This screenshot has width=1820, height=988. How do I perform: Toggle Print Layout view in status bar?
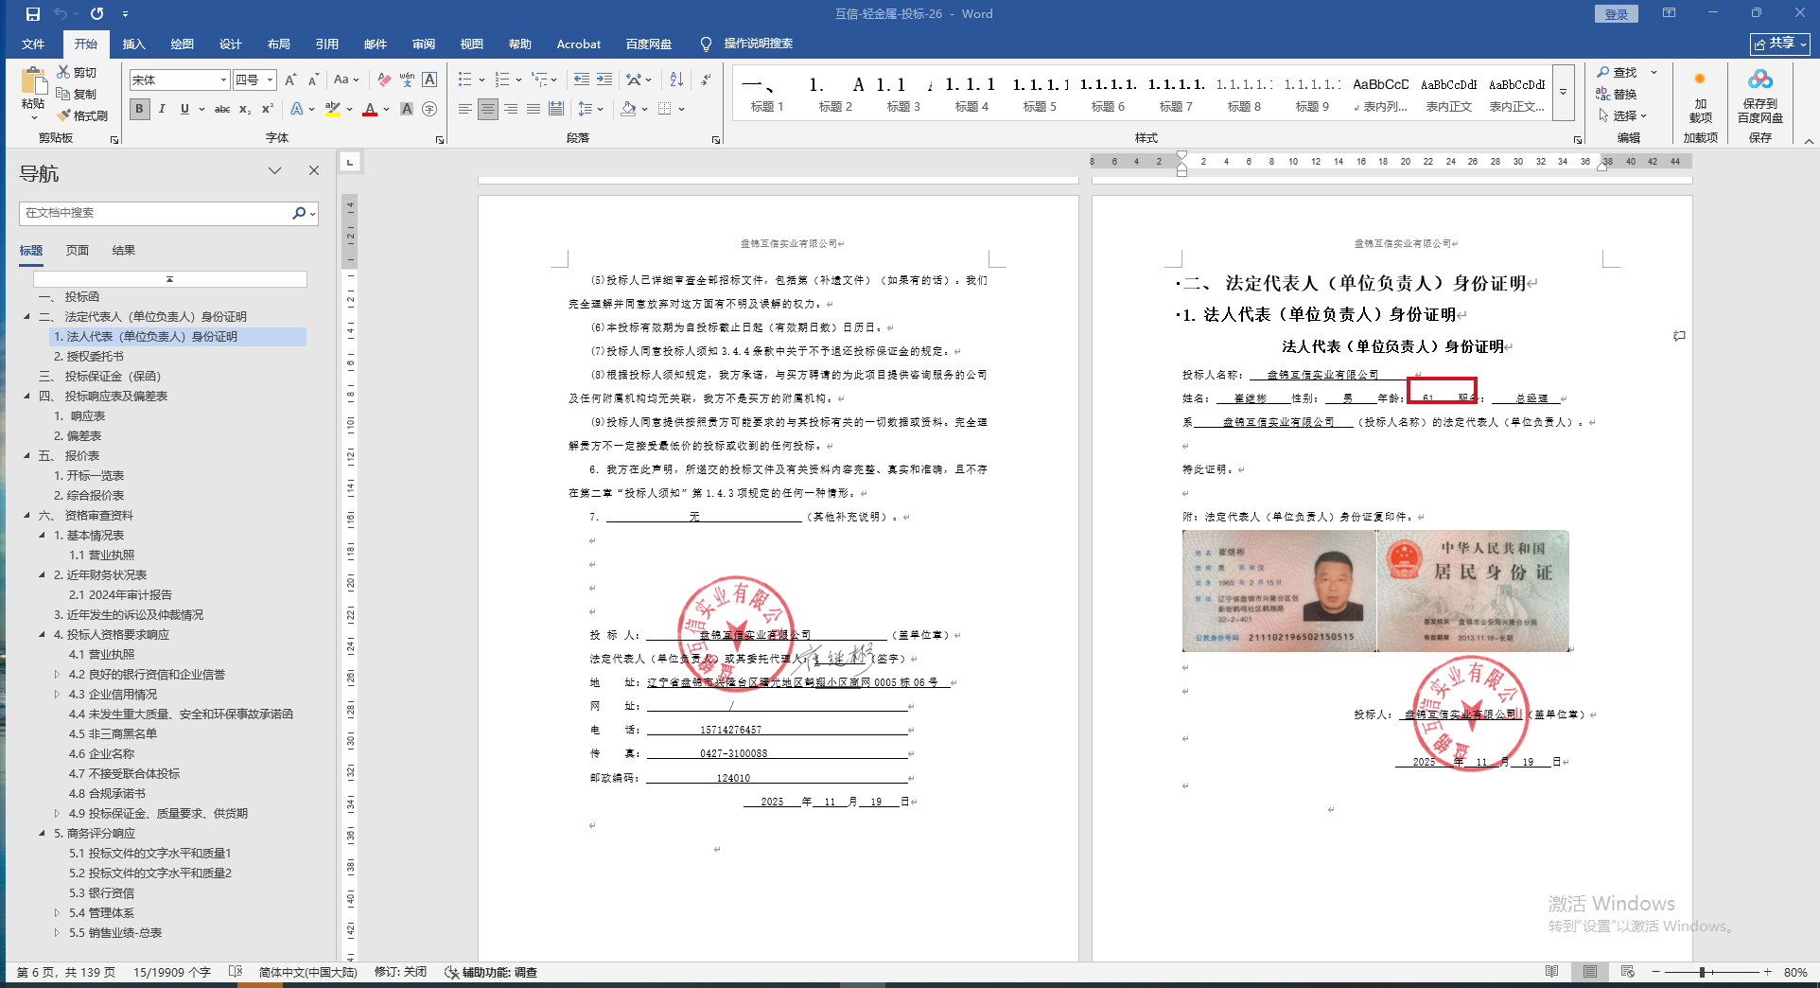click(x=1590, y=973)
